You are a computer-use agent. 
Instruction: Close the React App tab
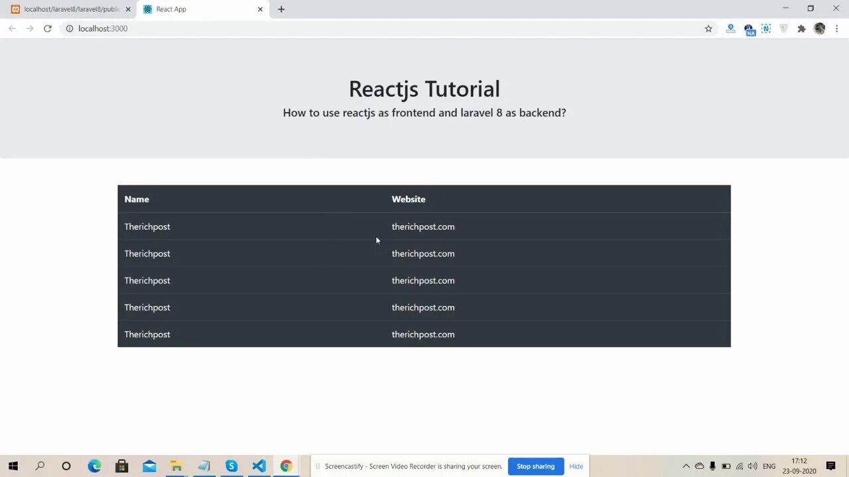(260, 9)
